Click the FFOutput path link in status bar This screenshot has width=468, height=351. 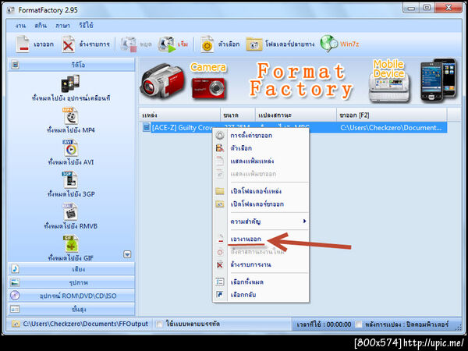(85, 324)
